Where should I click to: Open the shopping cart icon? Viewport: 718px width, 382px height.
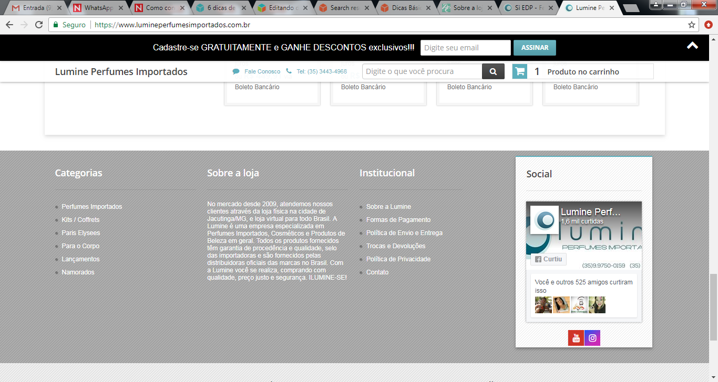pyautogui.click(x=520, y=71)
